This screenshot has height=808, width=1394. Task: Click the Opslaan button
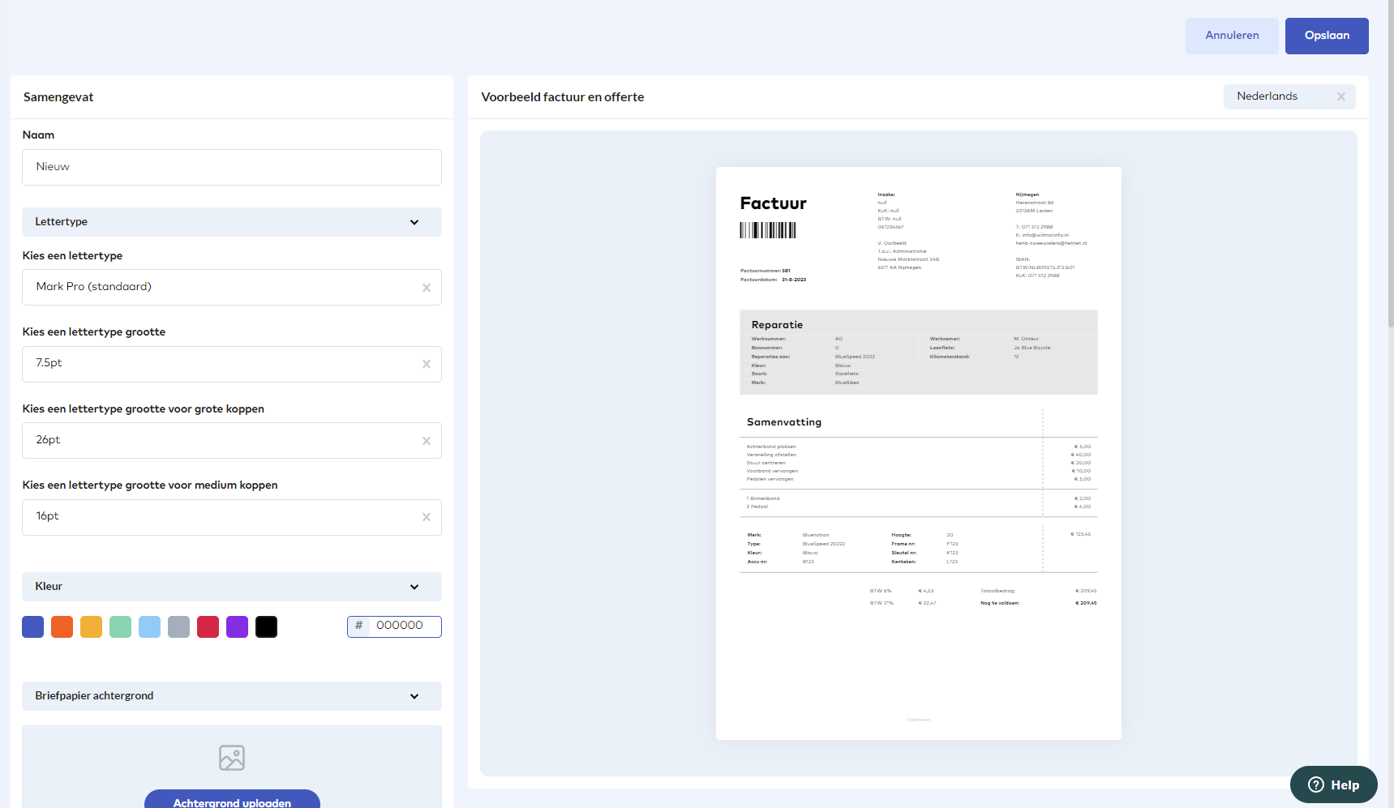[1327, 36]
